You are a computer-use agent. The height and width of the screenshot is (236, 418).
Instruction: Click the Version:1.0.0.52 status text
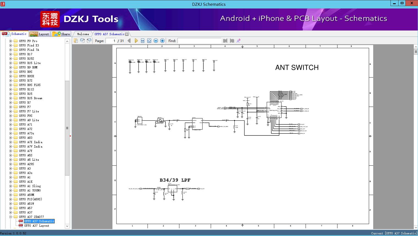click(x=13, y=234)
